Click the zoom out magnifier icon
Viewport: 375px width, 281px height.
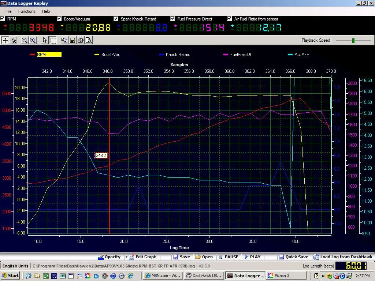25,40
